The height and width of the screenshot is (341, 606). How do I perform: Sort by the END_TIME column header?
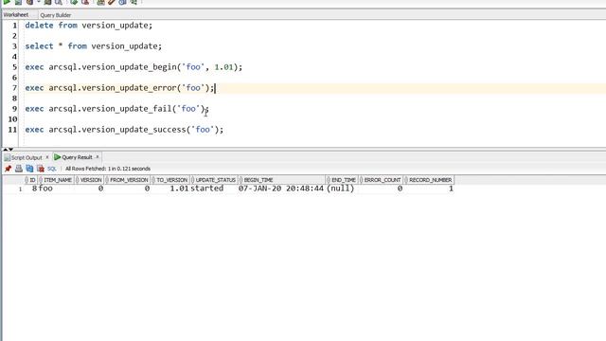343,180
